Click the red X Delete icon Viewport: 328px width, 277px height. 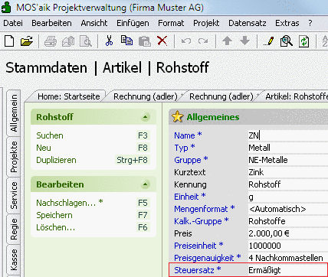click(162, 41)
